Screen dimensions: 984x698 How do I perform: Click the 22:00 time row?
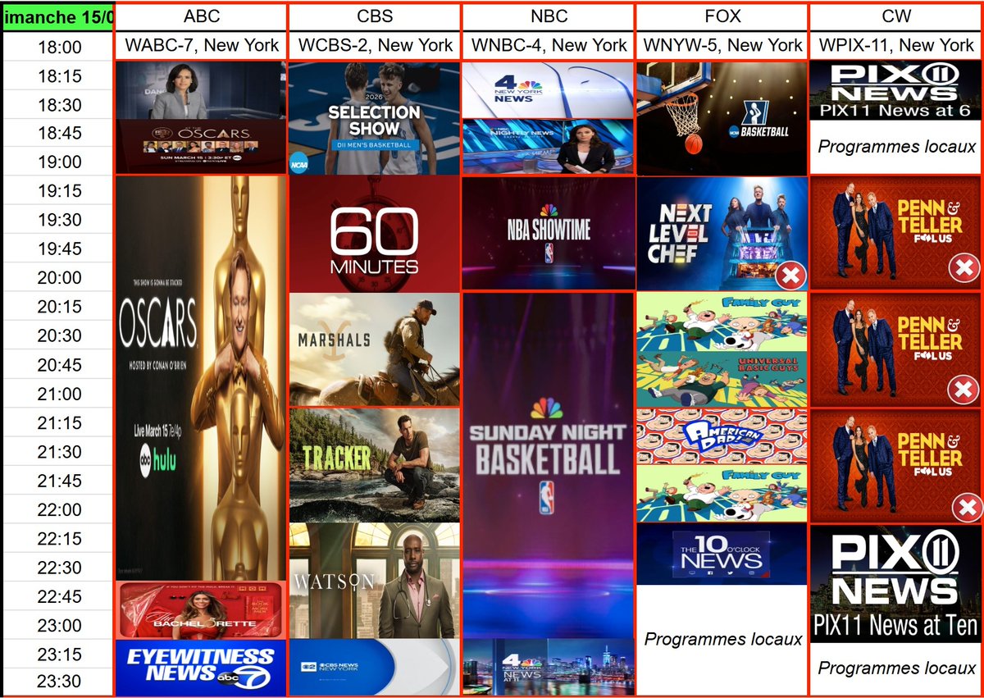click(x=59, y=509)
